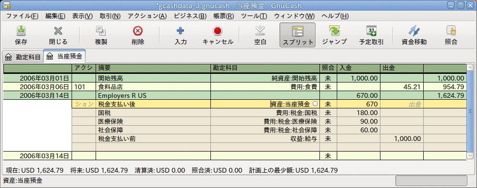Select the 当座預金 tab
Image resolution: width=477 pixels, height=188 pixels.
click(x=64, y=56)
